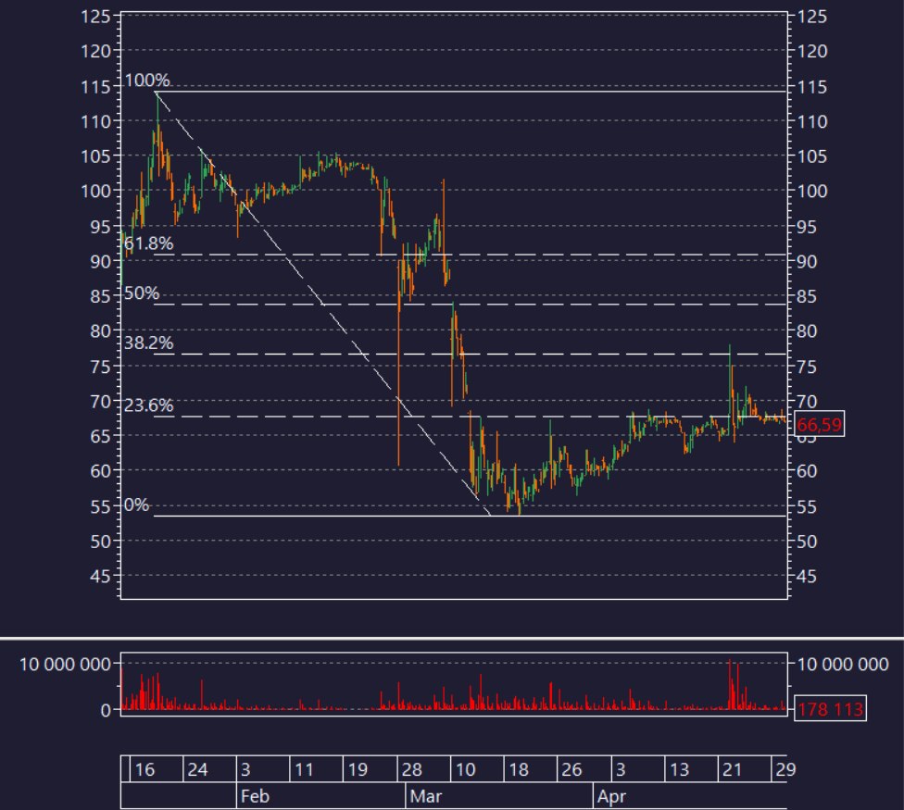The height and width of the screenshot is (810, 904).
Task: Click 120 on the right price axis
Action: (812, 51)
